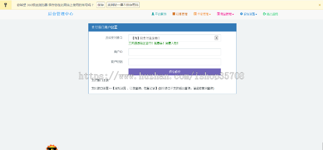Screen dimensions: 323x150
Task: Click the 保存修改 button
Action: (x=175, y=72)
